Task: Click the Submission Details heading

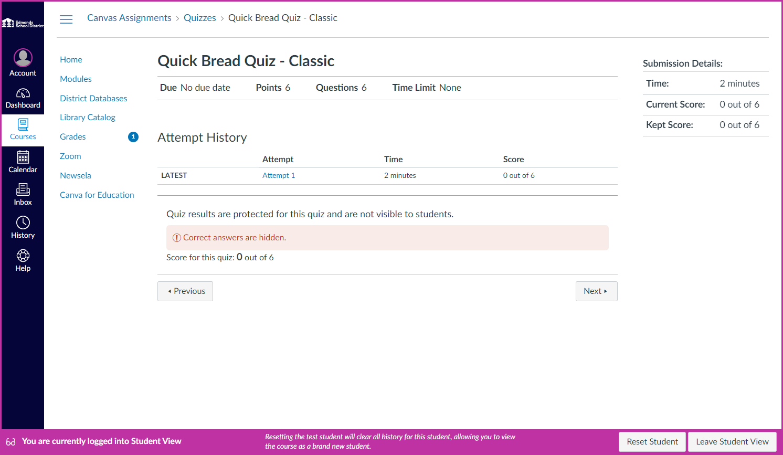Action: pyautogui.click(x=683, y=64)
